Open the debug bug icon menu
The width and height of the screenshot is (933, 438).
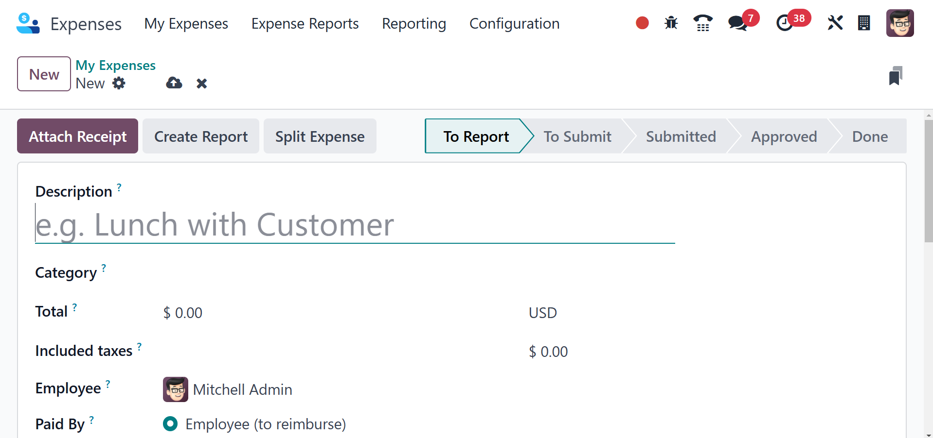point(671,23)
